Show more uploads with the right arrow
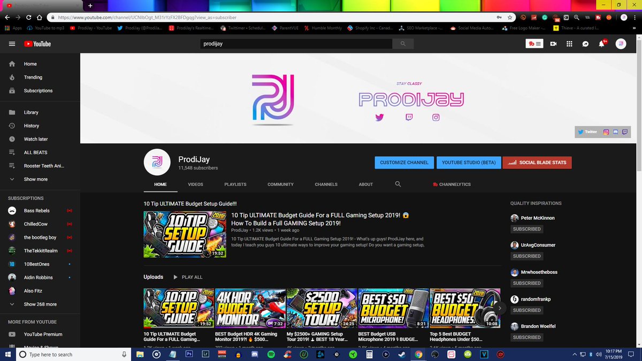Image resolution: width=642 pixels, height=361 pixels. point(499,308)
